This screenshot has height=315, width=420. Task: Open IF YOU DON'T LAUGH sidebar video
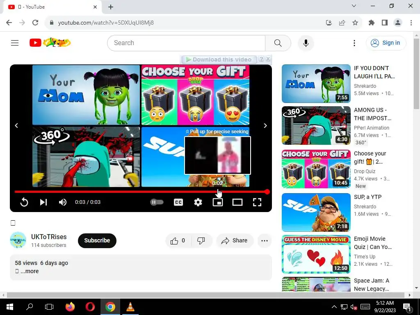coord(316,84)
